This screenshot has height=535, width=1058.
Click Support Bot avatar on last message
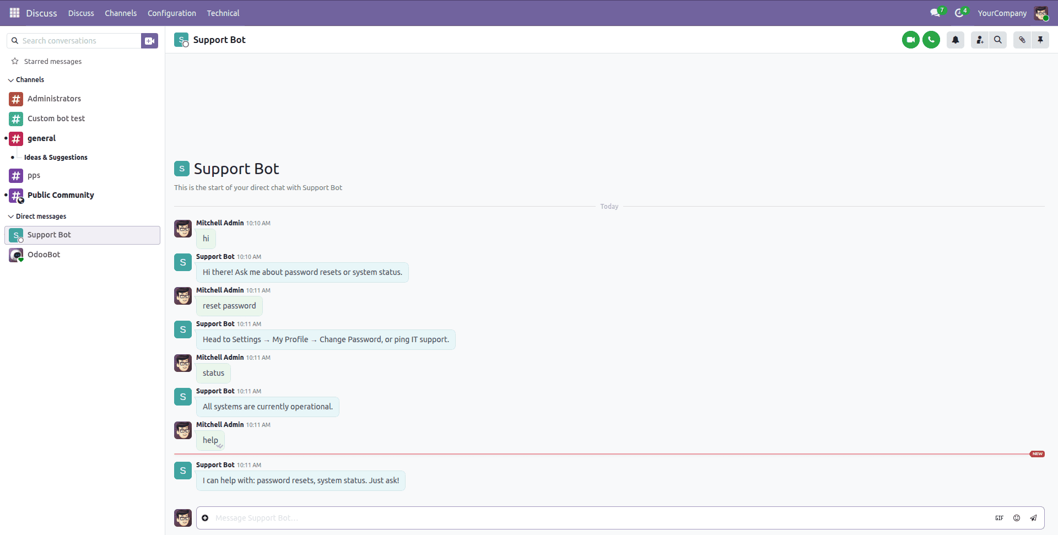pos(183,471)
